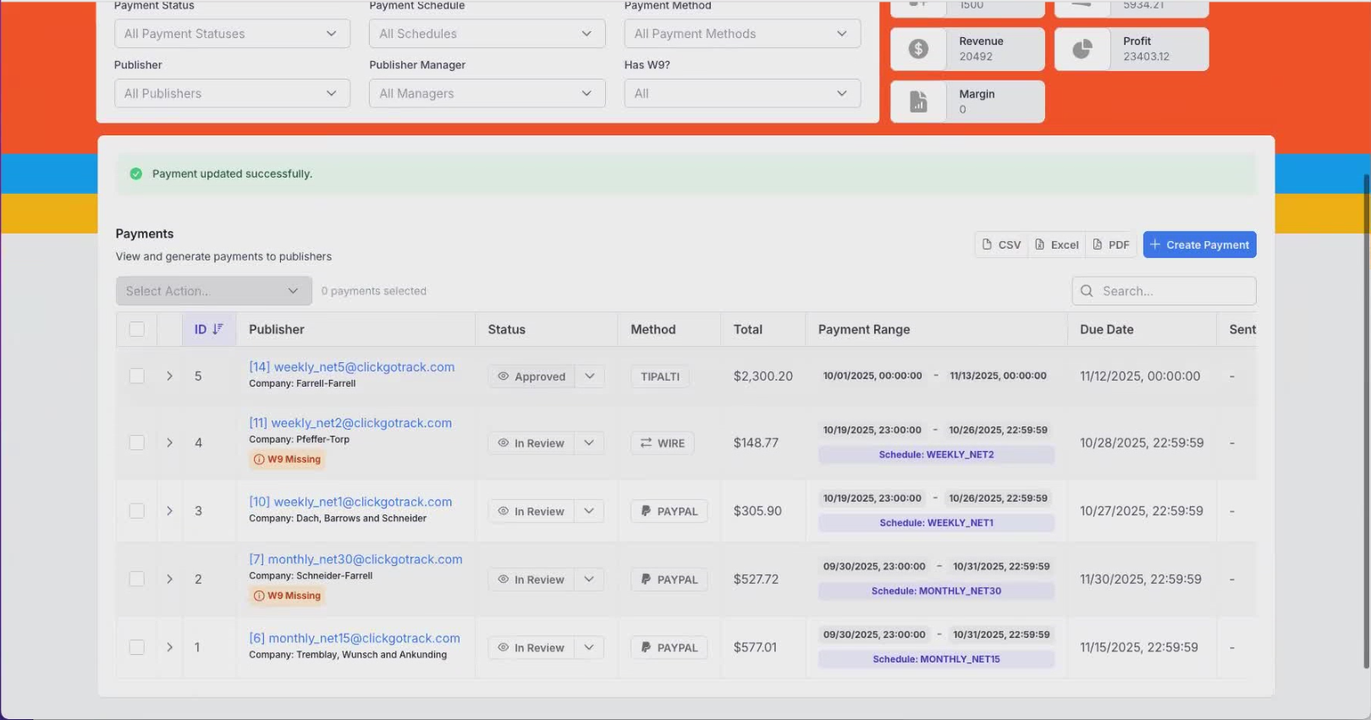Toggle the select-all payments checkbox

click(136, 329)
